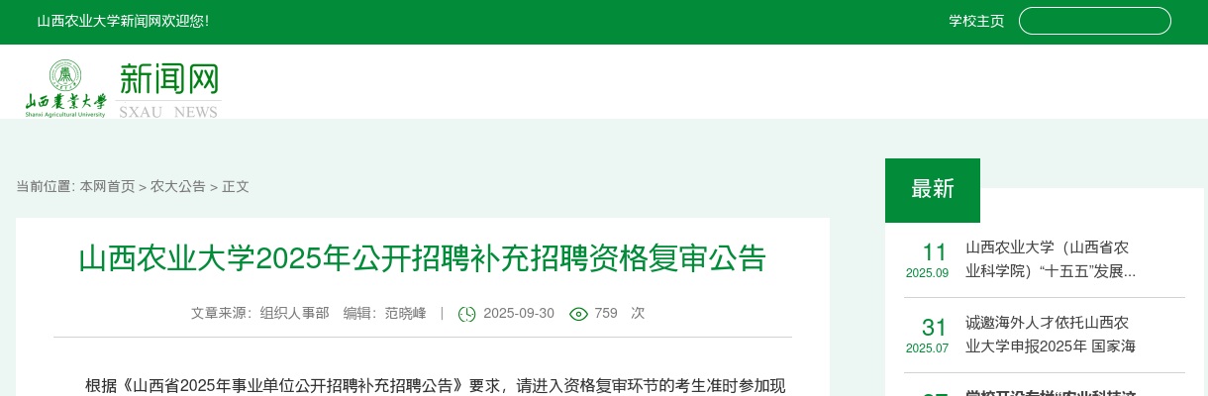1208x396 pixels.
Task: Click the eye view-count icon
Action: click(578, 314)
